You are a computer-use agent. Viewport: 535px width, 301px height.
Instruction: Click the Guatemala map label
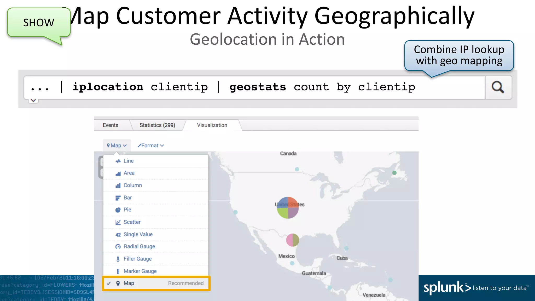click(x=314, y=273)
